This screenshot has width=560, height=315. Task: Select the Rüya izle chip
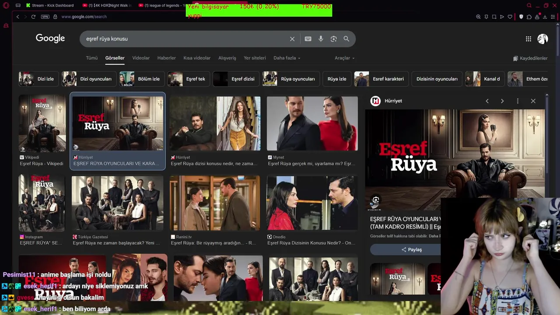point(337,79)
